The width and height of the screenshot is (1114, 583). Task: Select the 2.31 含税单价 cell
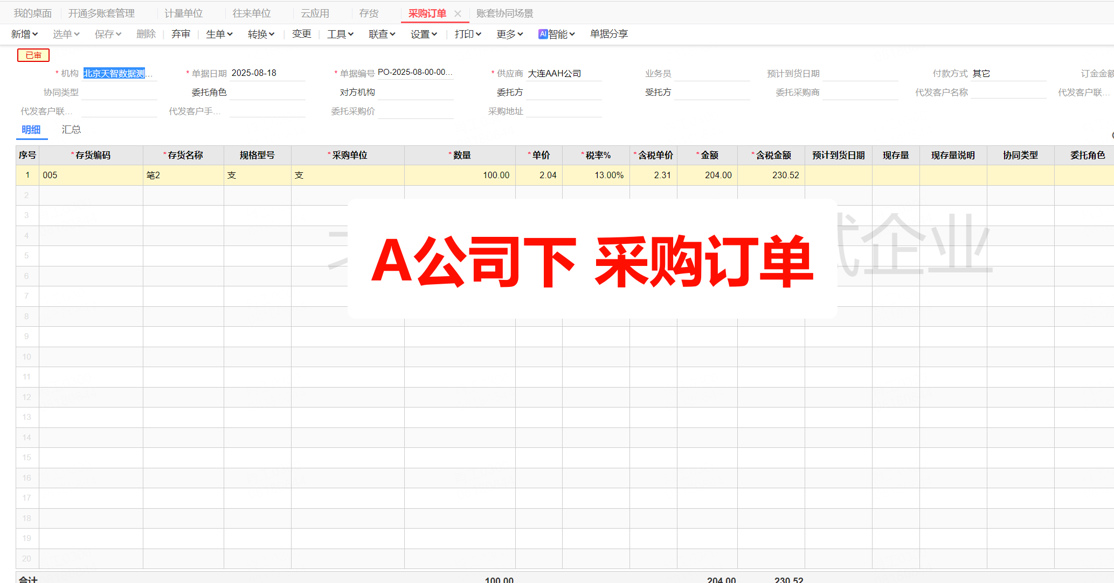click(653, 175)
